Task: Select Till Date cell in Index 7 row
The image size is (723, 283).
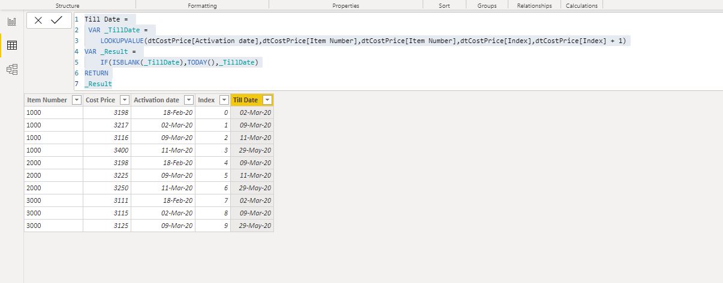Action: click(x=252, y=200)
